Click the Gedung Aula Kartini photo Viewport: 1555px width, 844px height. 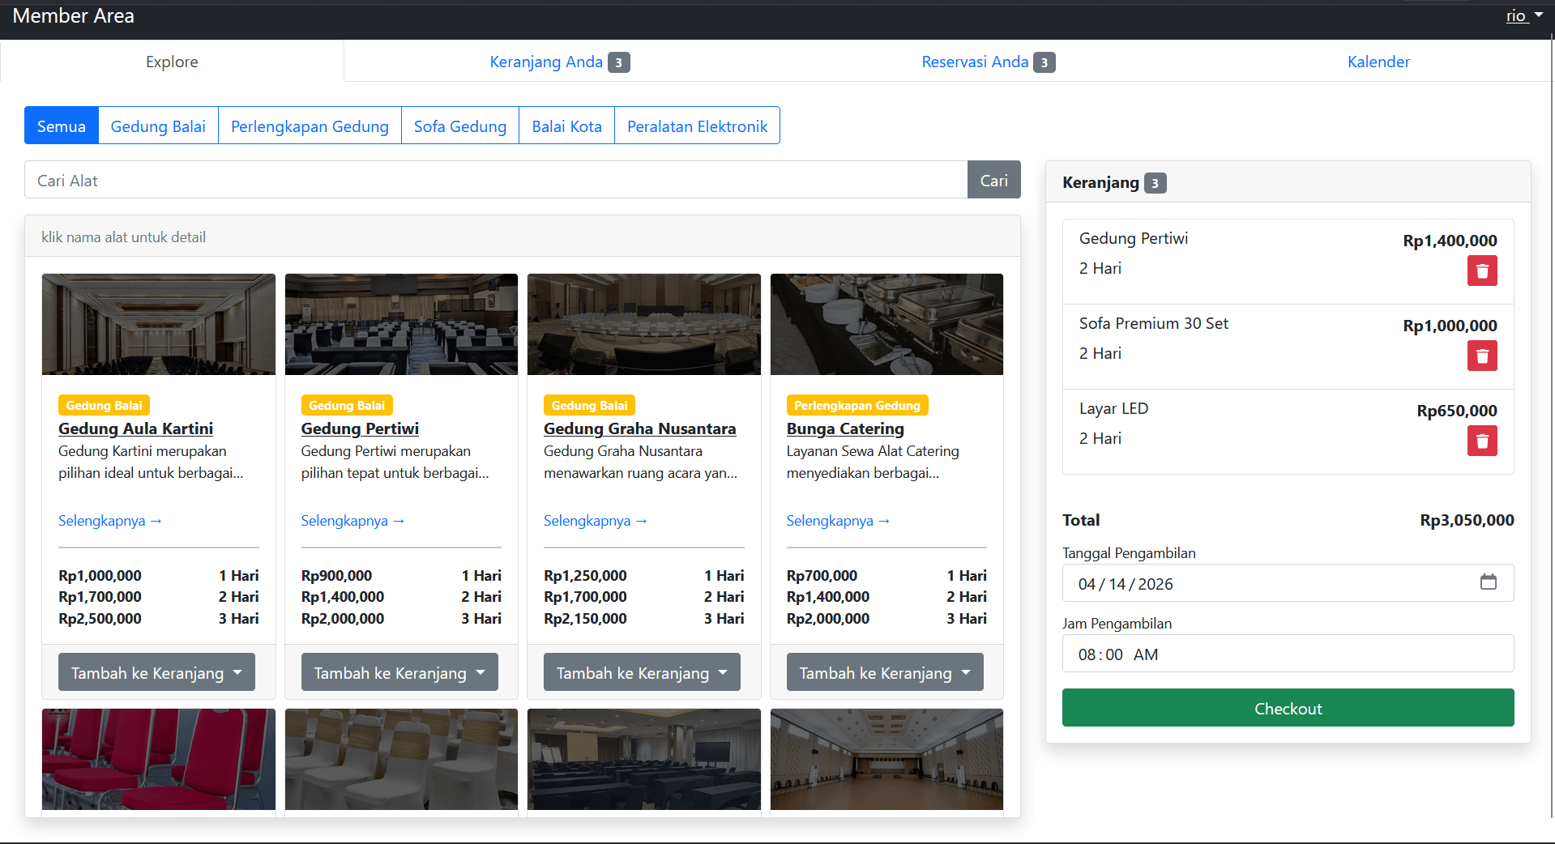[x=159, y=324]
